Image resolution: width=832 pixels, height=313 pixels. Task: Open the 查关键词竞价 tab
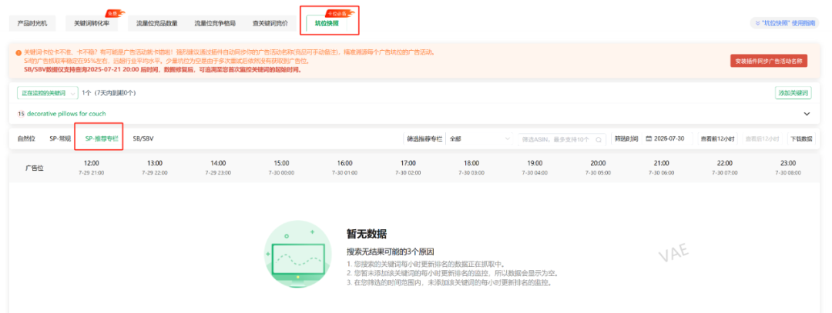point(270,23)
